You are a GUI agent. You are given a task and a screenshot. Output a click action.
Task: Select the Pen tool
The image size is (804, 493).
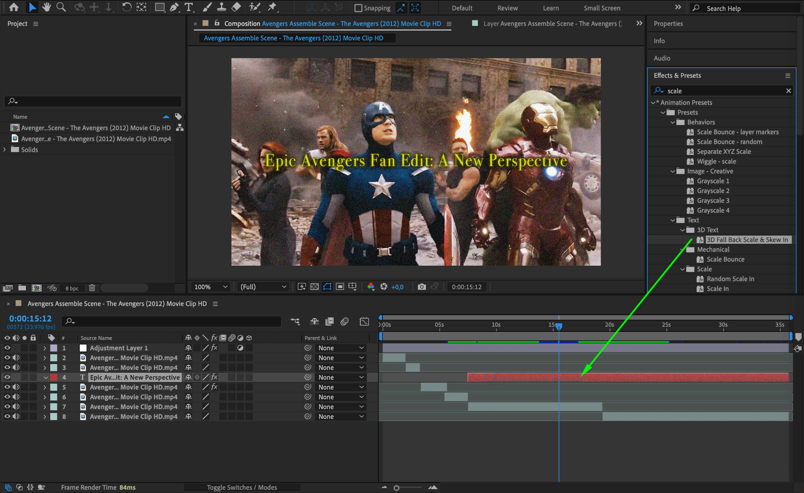(174, 7)
